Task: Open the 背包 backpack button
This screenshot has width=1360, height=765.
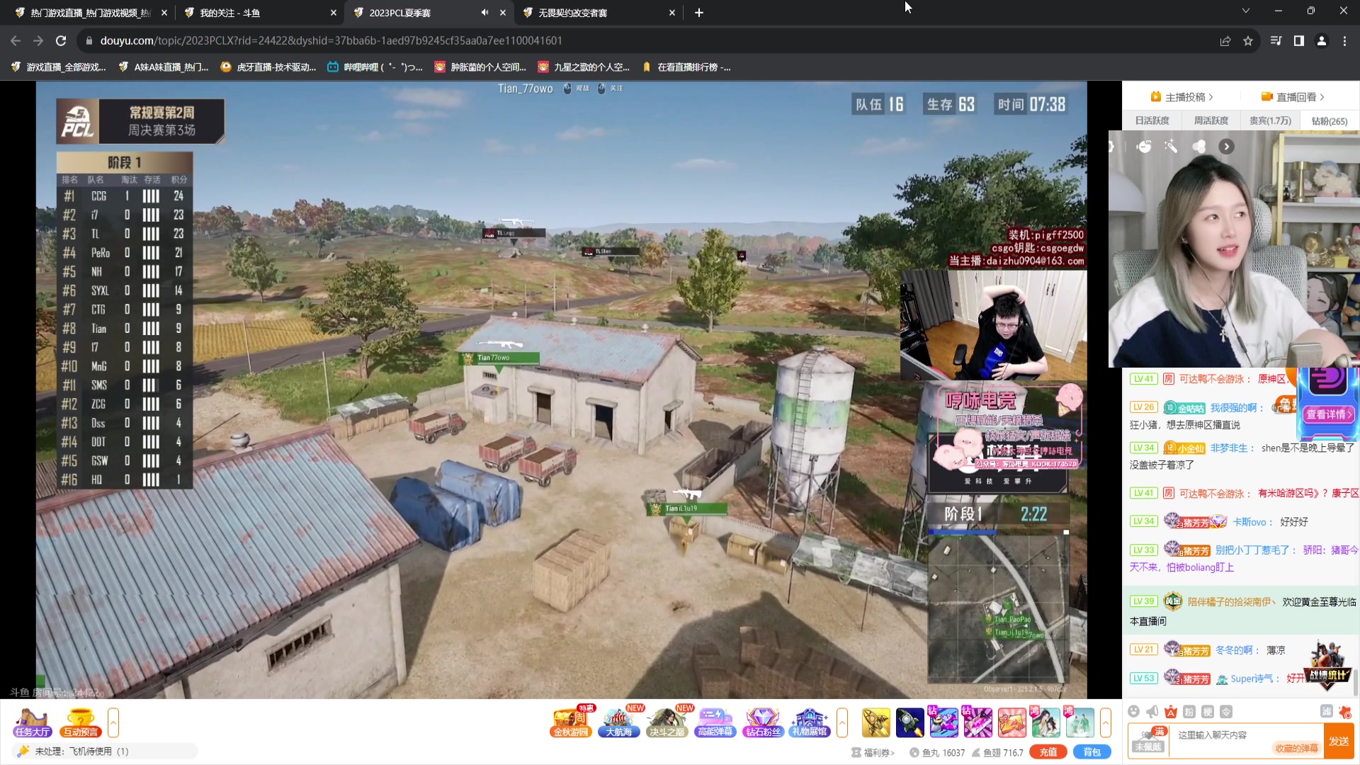Action: tap(1092, 752)
